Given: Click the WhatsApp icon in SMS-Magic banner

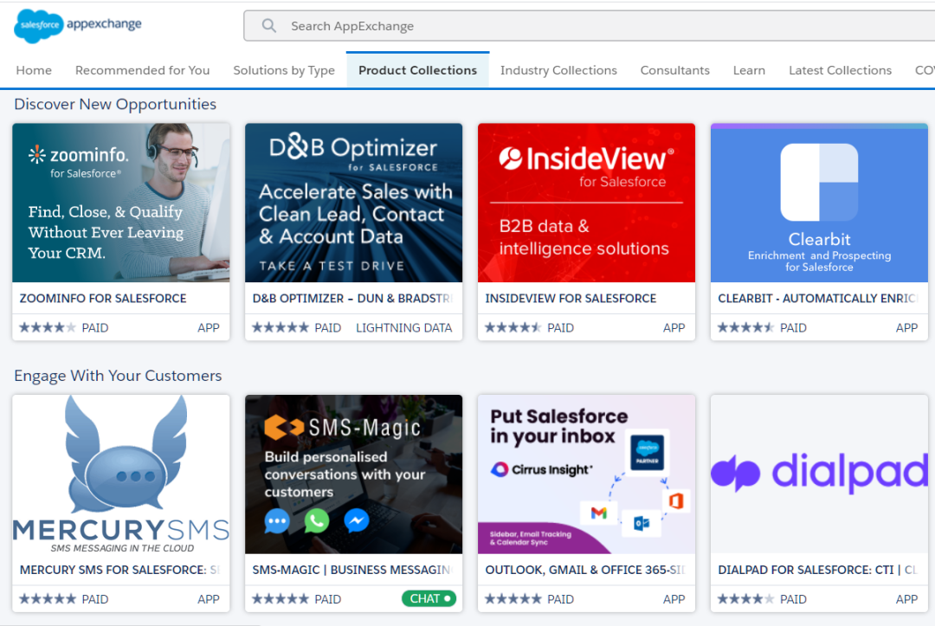Looking at the screenshot, I should pos(317,521).
